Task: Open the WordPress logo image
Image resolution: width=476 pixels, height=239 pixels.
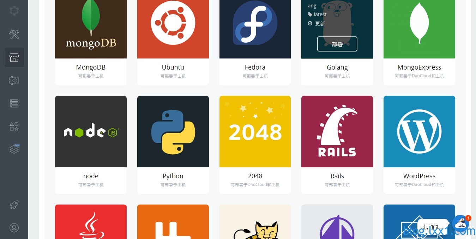Action: [419, 132]
